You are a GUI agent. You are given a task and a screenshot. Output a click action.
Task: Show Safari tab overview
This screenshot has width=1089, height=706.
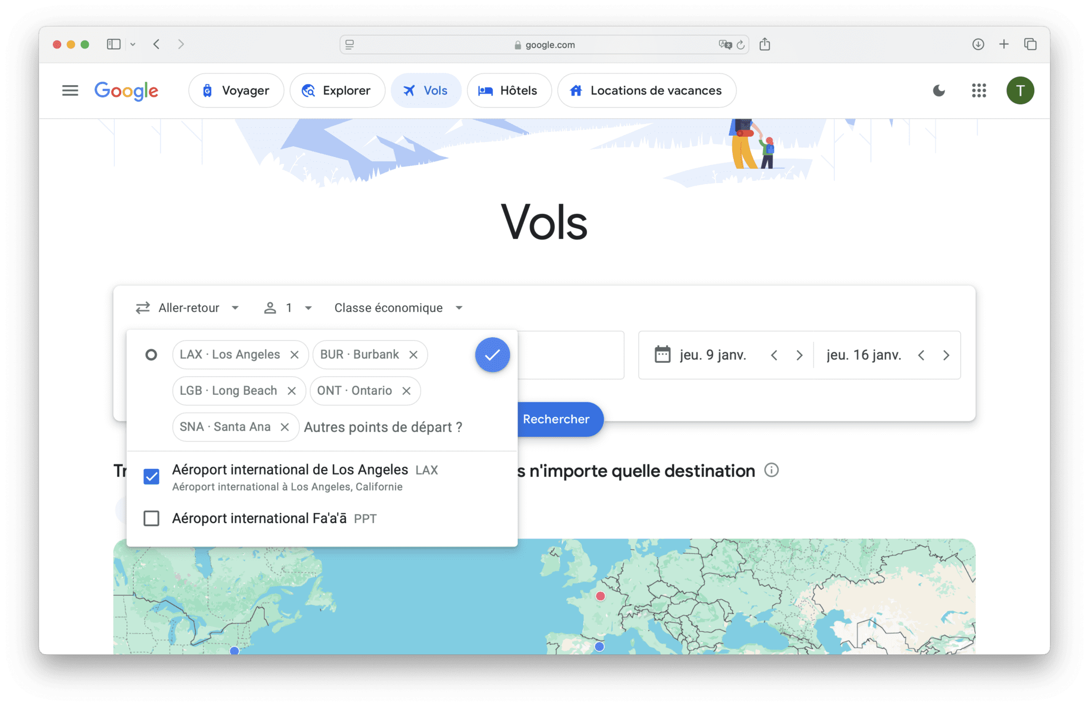pos(1030,44)
